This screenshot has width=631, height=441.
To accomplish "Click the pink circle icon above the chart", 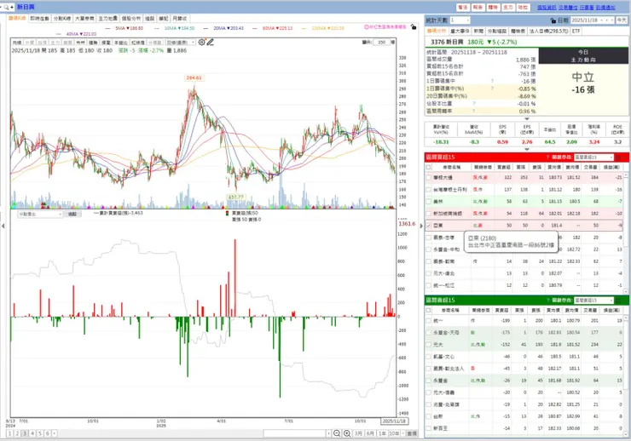I will tap(366, 27).
